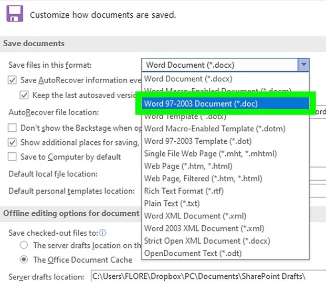The width and height of the screenshot is (326, 282).
Task: Click the info icon next to Save checked-out files
Action: (x=103, y=233)
